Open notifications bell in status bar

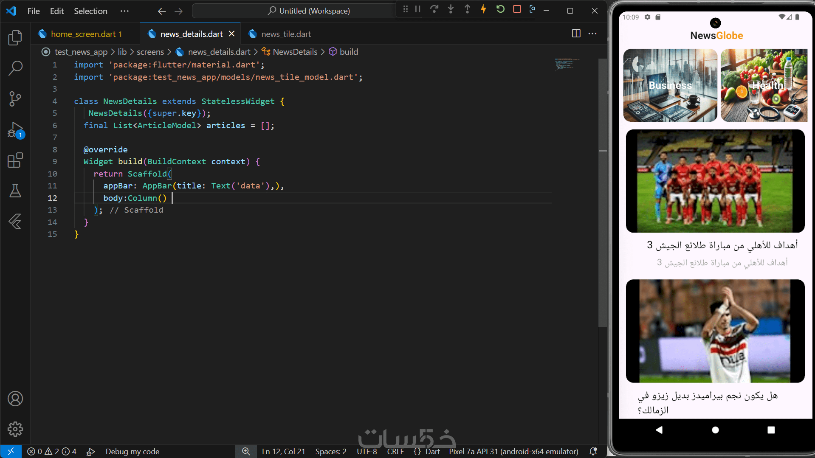click(593, 451)
